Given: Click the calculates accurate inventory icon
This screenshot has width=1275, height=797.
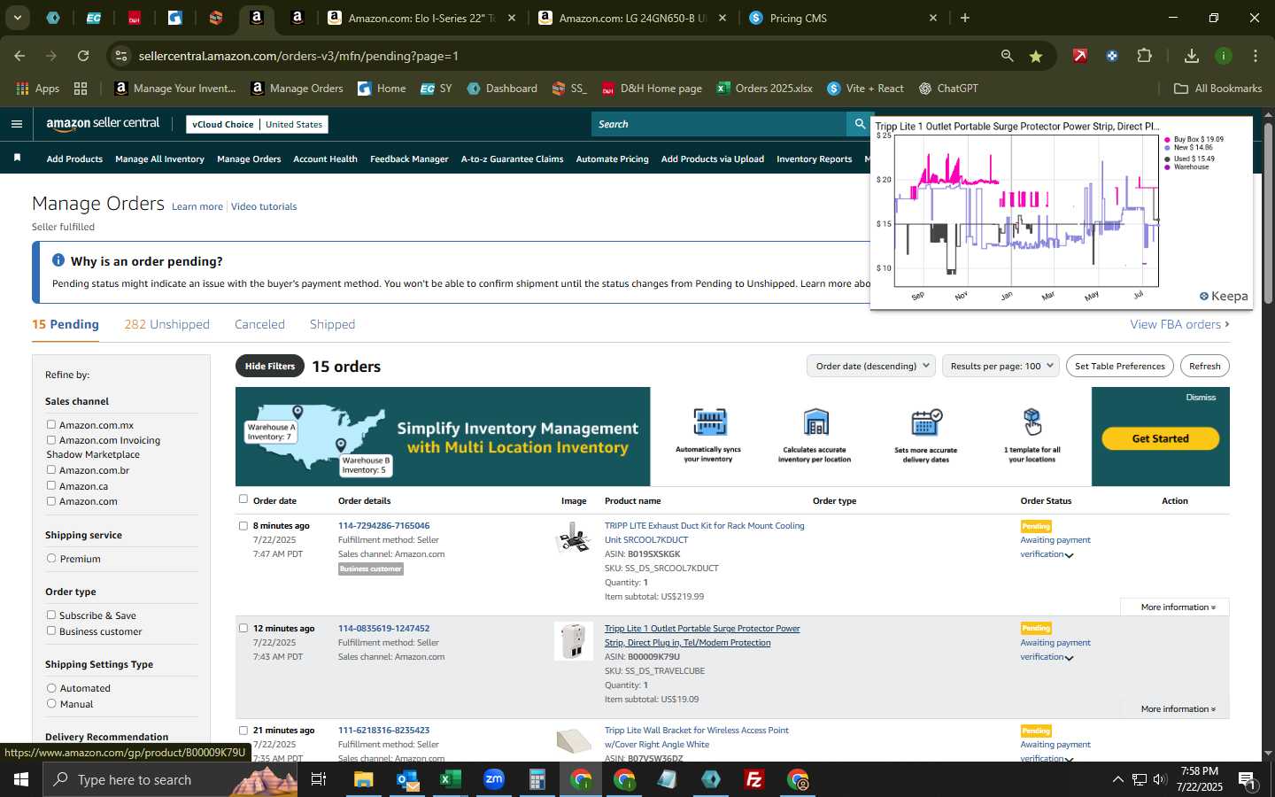Looking at the screenshot, I should tap(815, 422).
